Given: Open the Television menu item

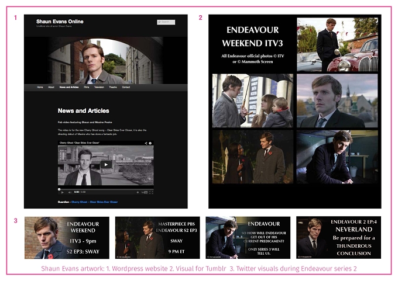Looking at the screenshot, I should pyautogui.click(x=99, y=87).
